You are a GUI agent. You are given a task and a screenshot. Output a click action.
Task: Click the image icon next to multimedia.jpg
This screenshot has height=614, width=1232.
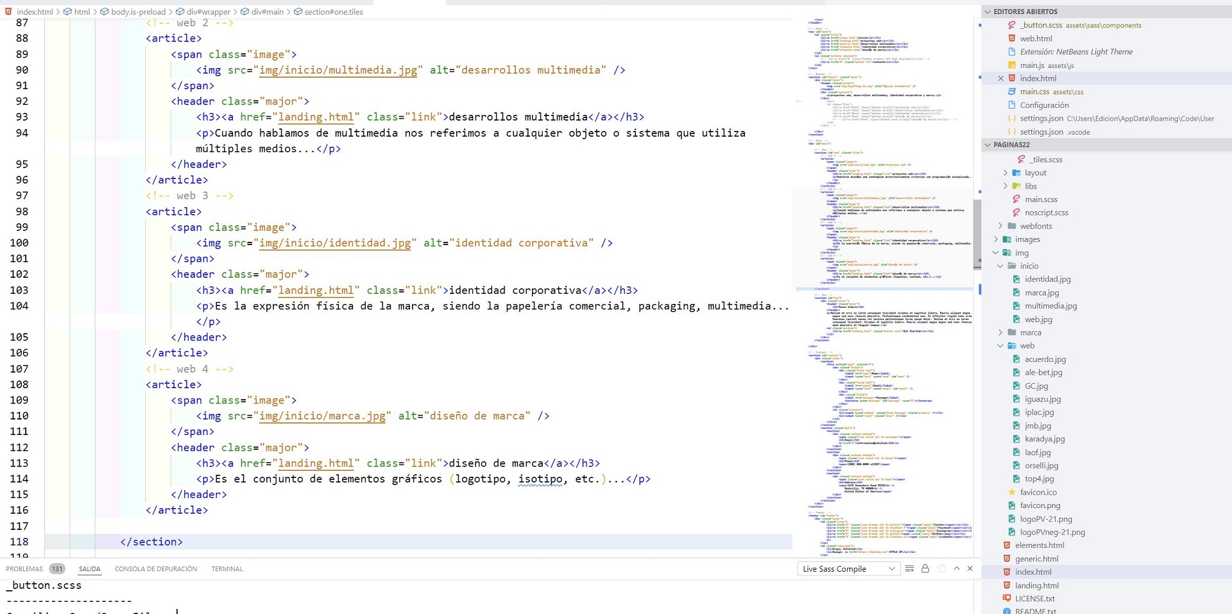[1016, 306]
